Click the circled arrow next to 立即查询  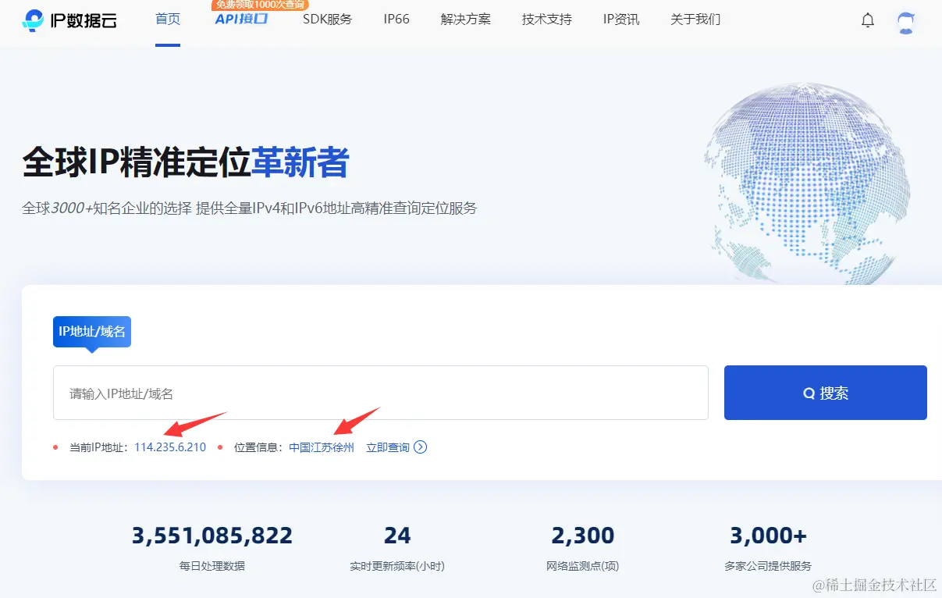point(421,447)
